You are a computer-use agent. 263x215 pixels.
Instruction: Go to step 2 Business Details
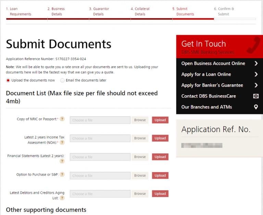pos(56,11)
